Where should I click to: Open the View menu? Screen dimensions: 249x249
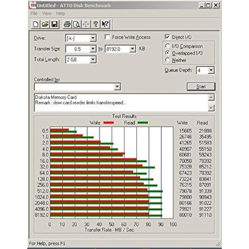47,14
